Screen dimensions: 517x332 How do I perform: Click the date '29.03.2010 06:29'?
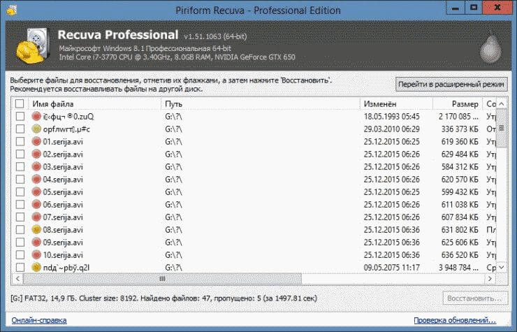pos(392,129)
